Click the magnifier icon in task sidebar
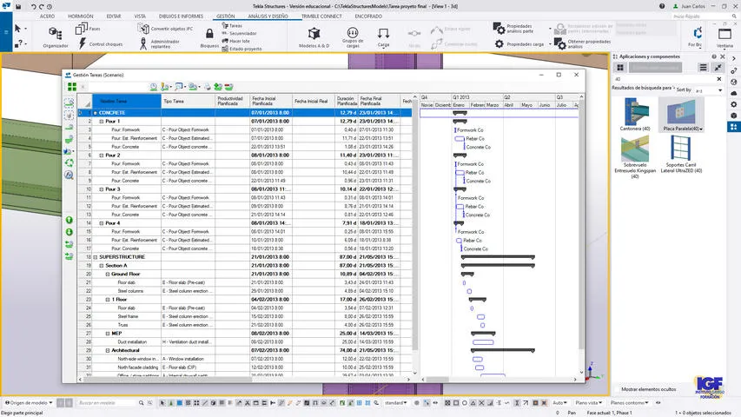 click(x=69, y=175)
